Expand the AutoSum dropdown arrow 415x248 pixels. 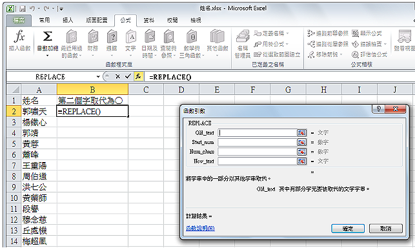click(47, 56)
